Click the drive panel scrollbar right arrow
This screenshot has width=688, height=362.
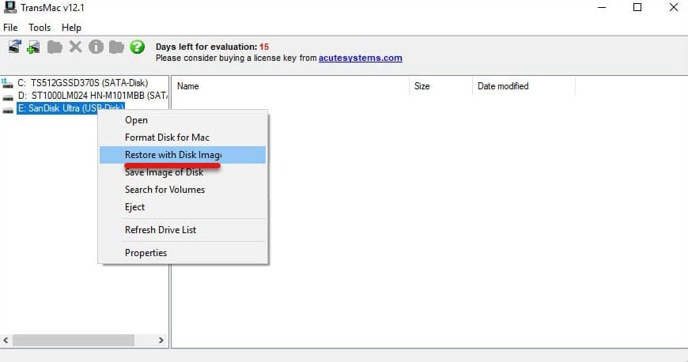tap(161, 340)
